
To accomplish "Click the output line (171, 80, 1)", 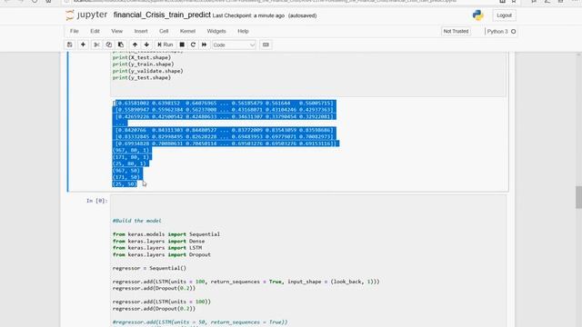I will coord(131,157).
